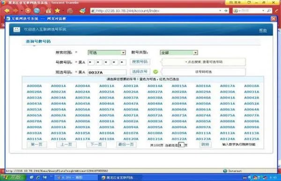Open the Windows Start button
The height and width of the screenshot is (181, 281).
tap(13, 177)
